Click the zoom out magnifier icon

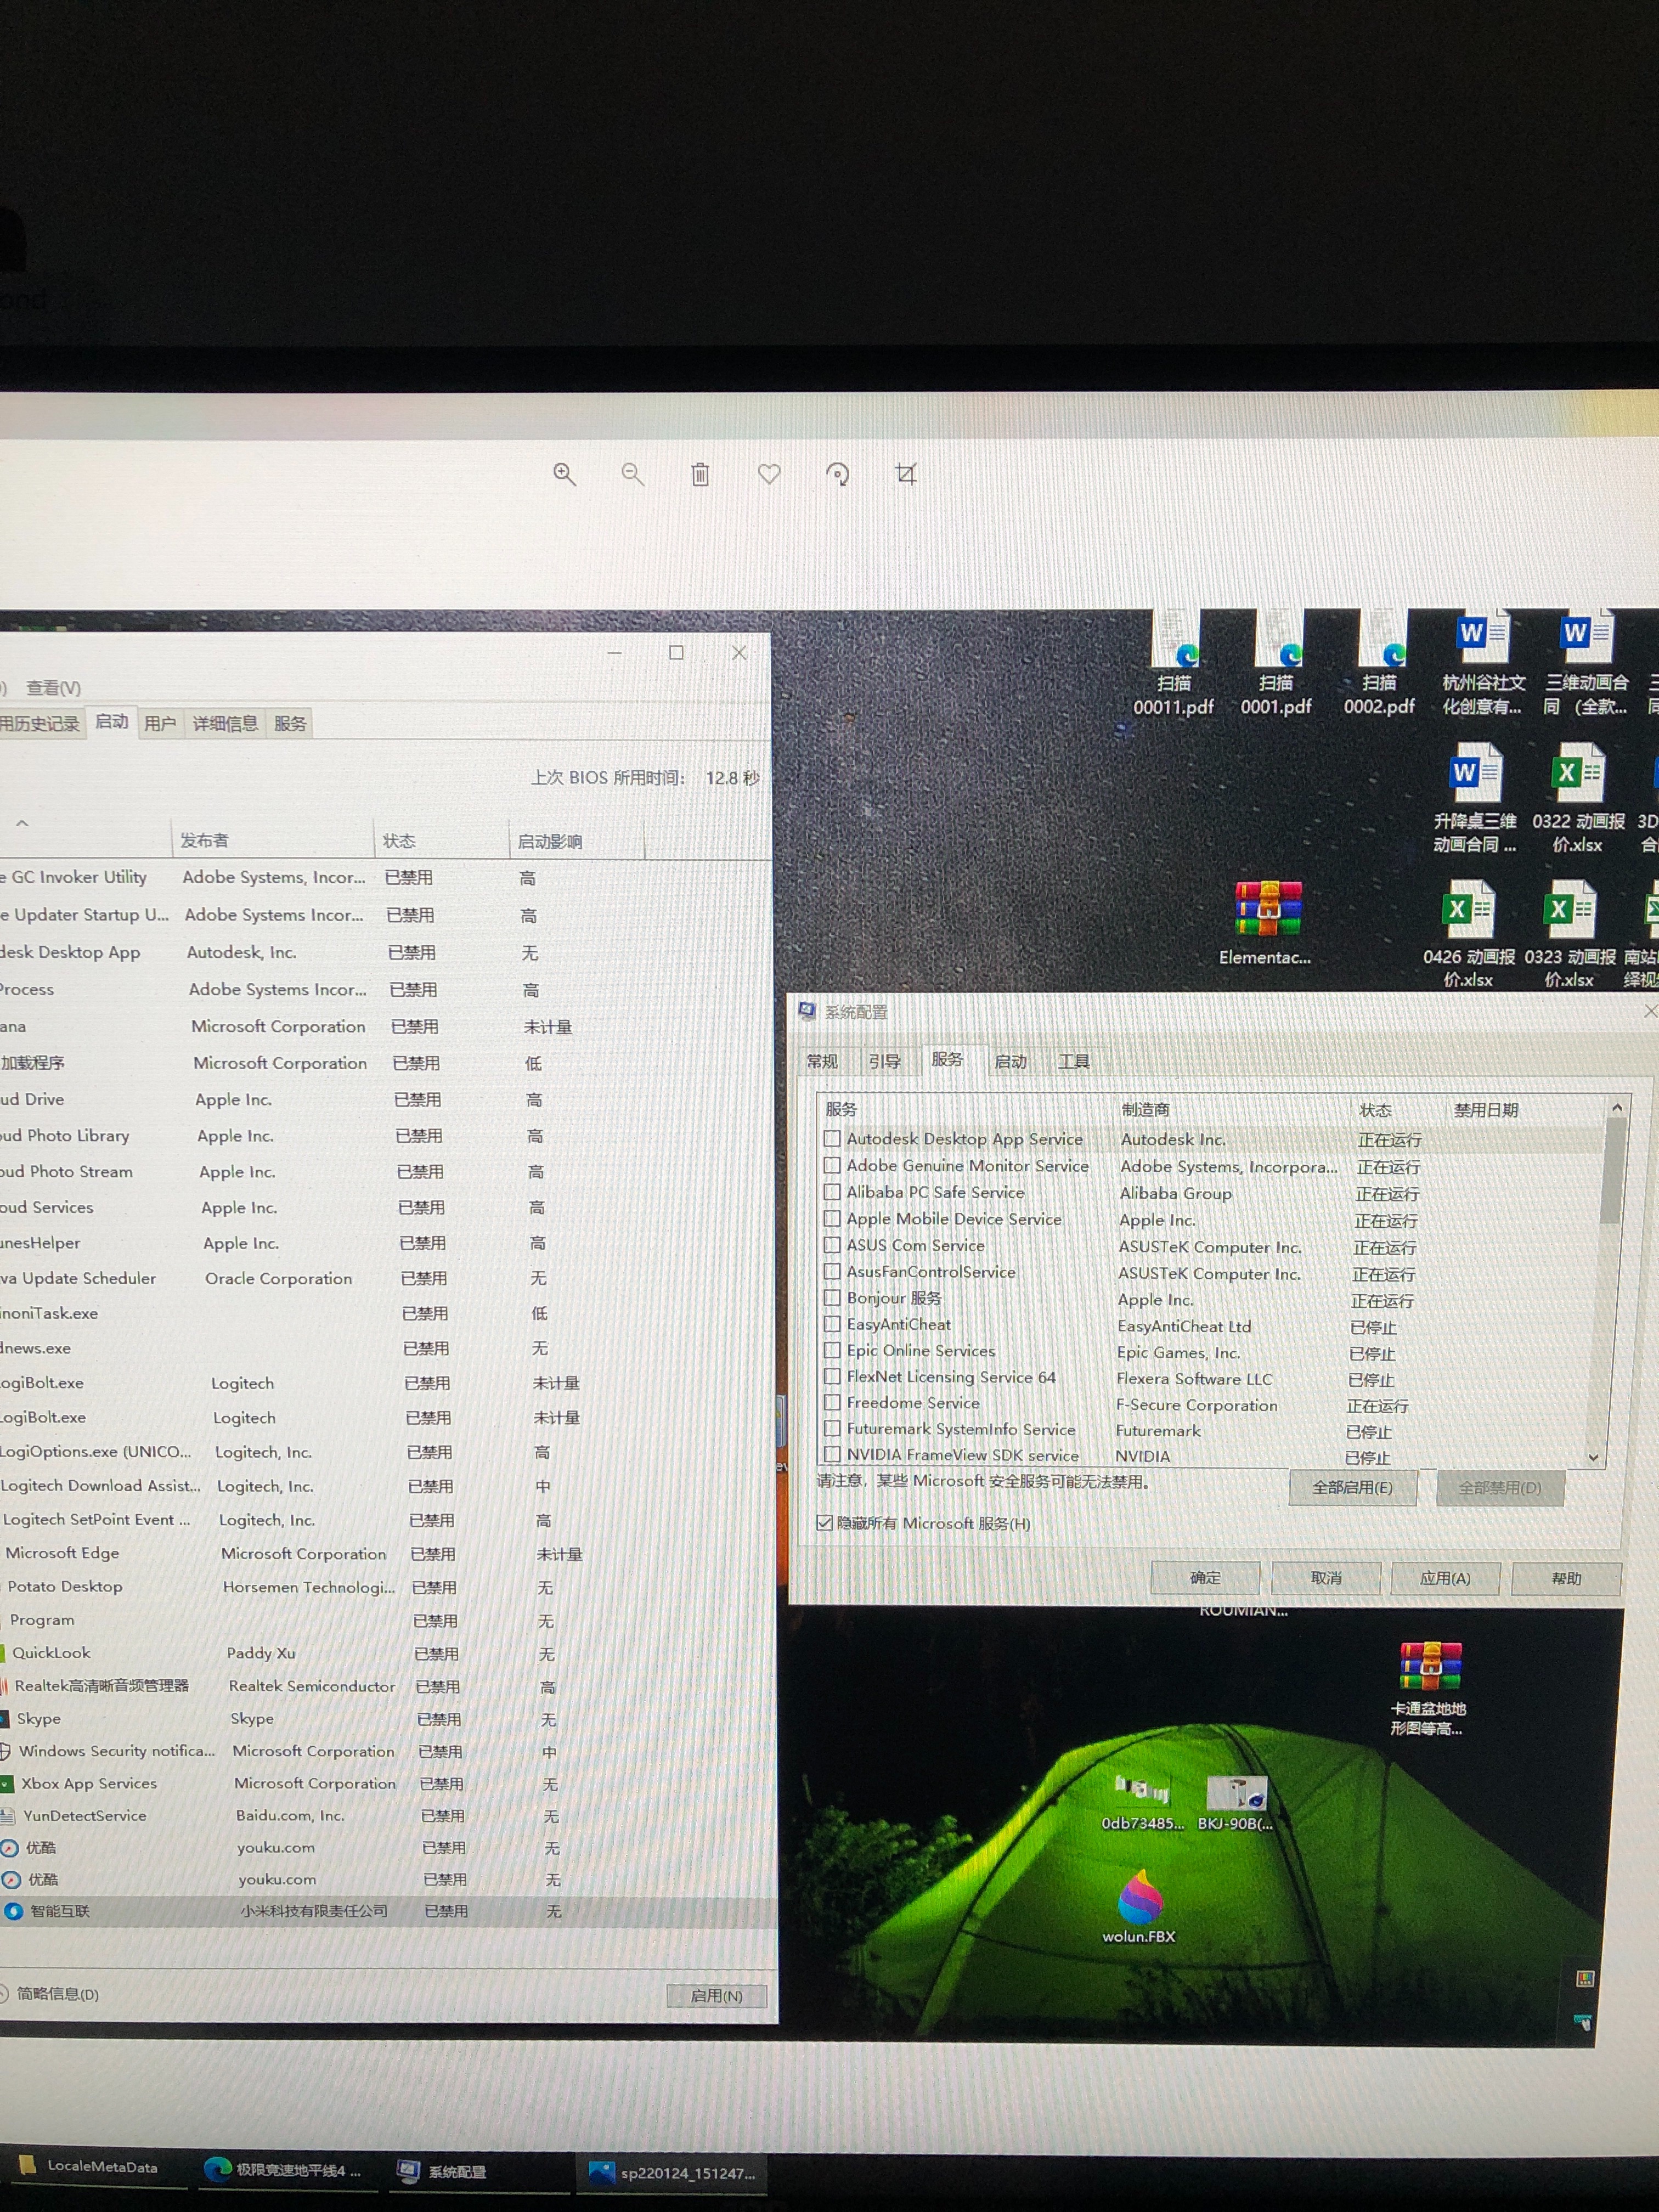tap(632, 474)
